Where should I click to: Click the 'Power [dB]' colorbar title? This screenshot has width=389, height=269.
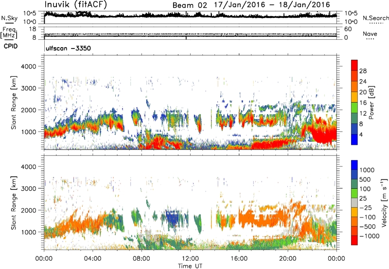(x=371, y=102)
